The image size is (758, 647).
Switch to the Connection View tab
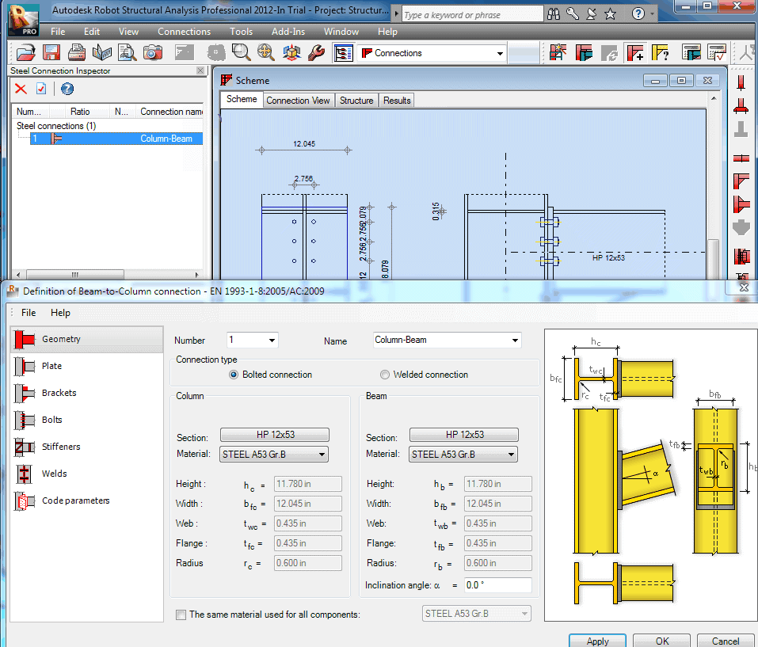[x=298, y=101]
